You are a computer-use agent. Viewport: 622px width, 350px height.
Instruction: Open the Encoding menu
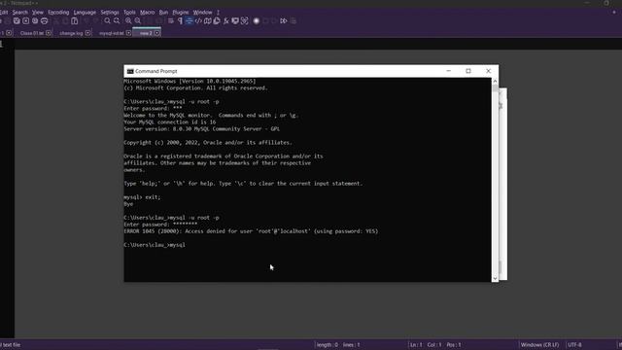(58, 13)
